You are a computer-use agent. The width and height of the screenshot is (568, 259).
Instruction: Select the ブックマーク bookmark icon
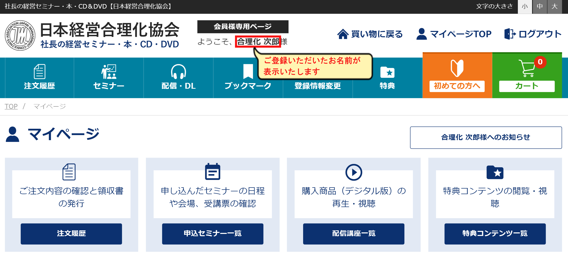click(248, 71)
